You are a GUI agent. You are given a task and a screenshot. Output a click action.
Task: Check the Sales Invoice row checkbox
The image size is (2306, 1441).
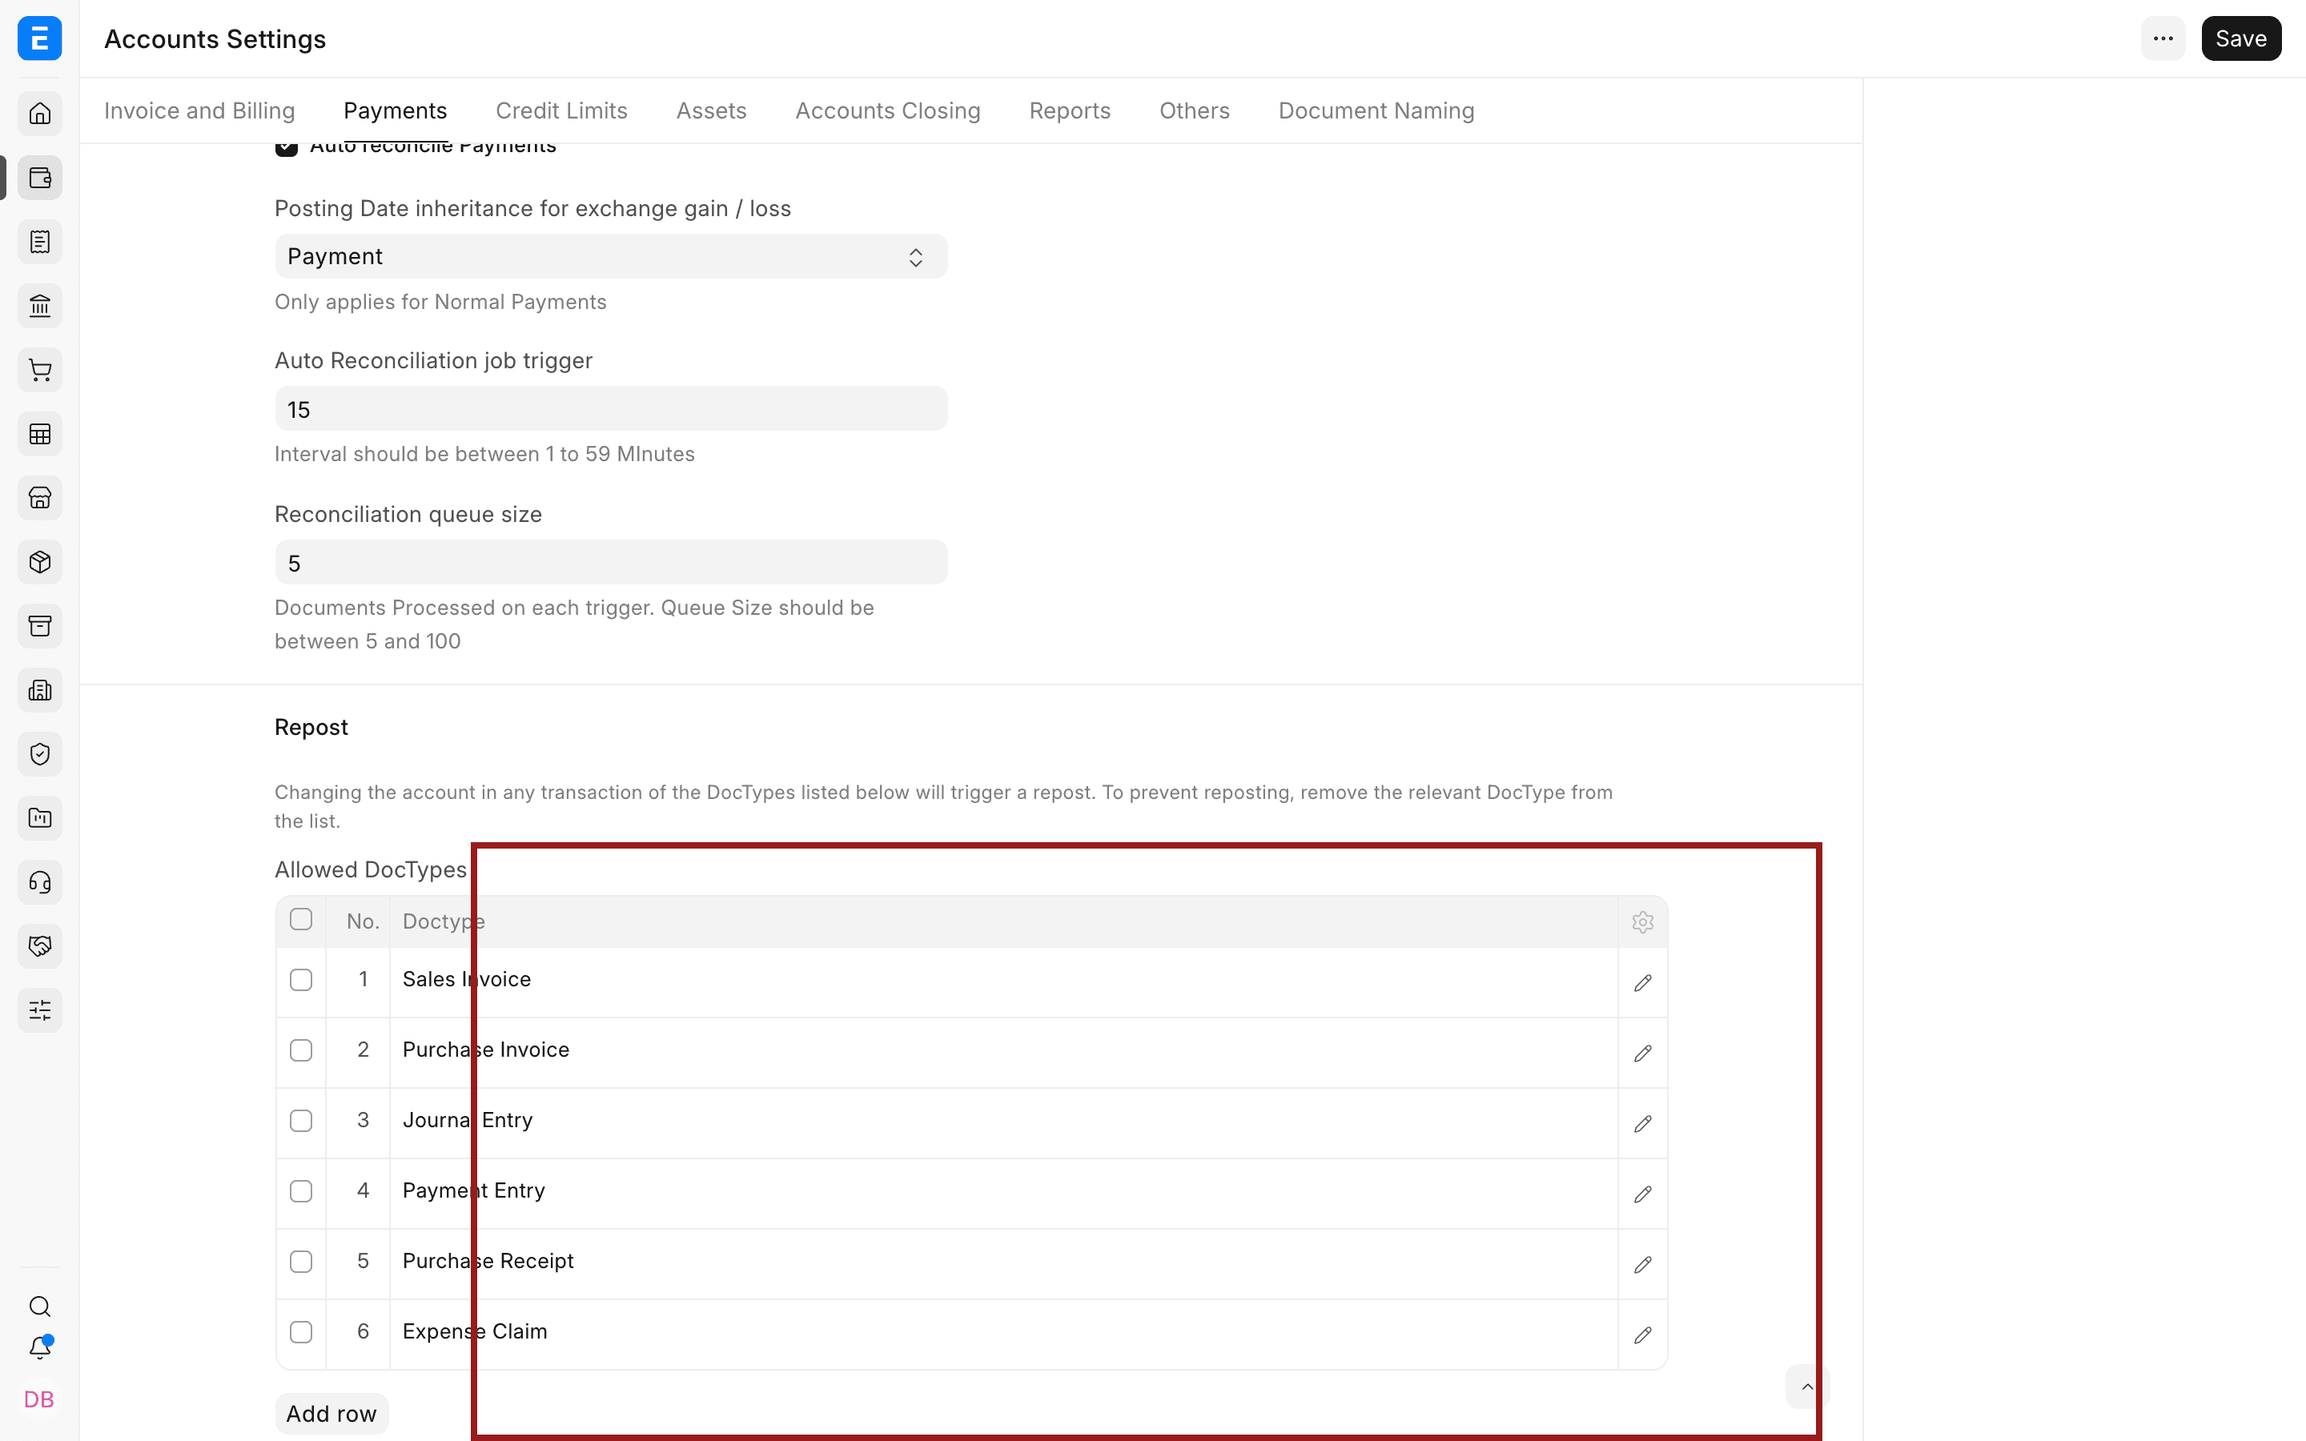click(x=301, y=980)
